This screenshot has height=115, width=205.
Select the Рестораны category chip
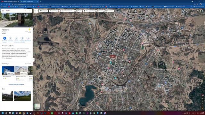44,11
